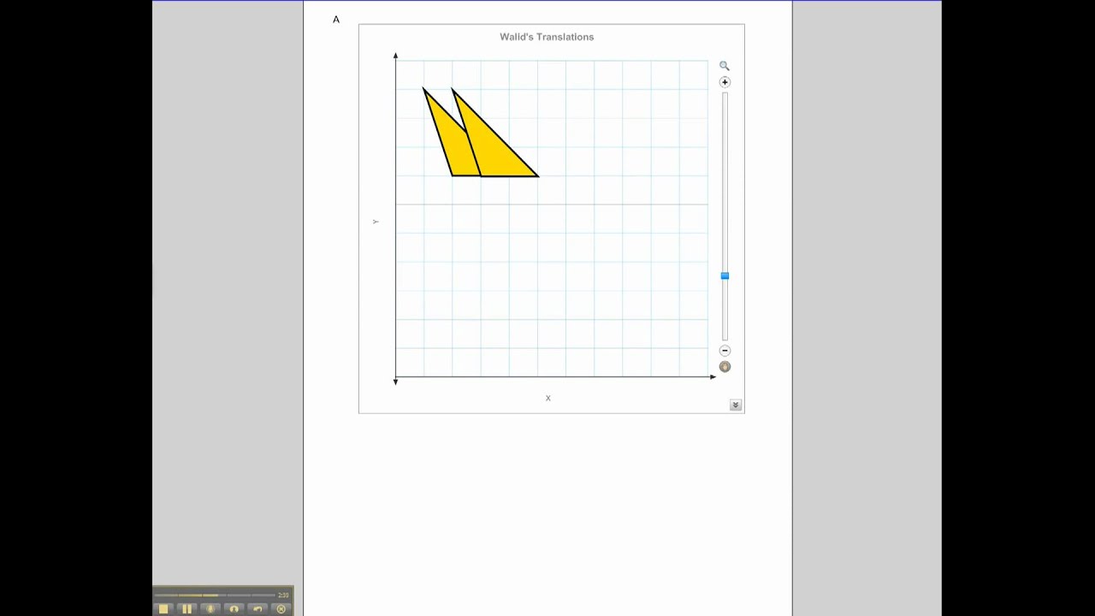
Task: Click the Y axis label
Action: click(x=376, y=222)
